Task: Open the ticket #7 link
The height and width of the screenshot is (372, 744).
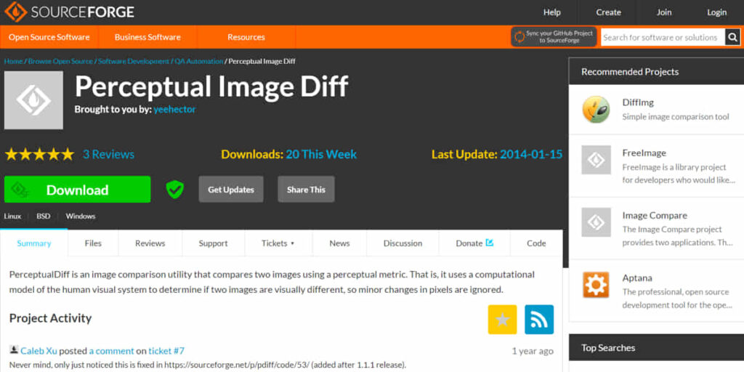Action: (166, 351)
